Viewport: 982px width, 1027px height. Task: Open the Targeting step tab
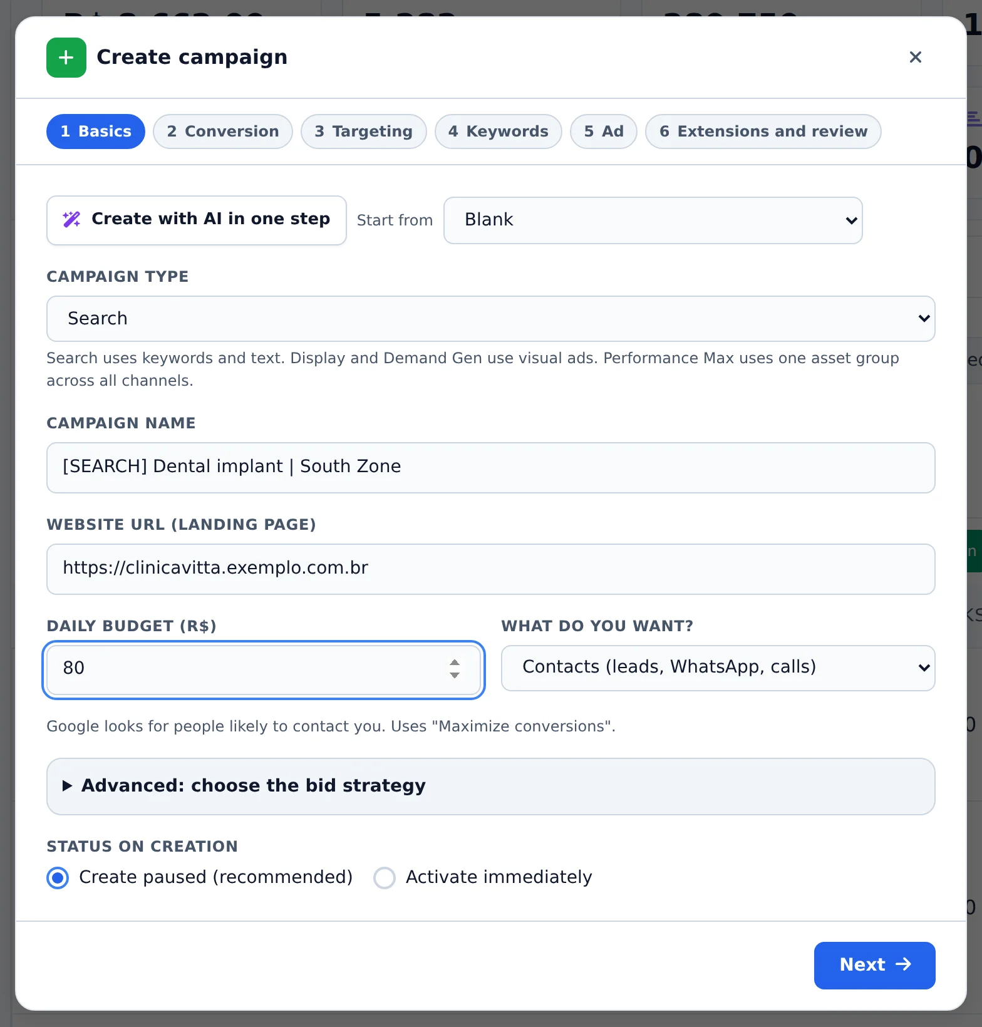click(363, 132)
